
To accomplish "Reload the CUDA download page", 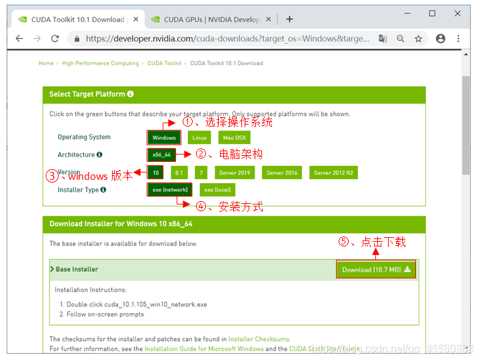I will [55, 39].
